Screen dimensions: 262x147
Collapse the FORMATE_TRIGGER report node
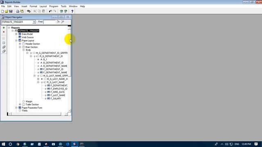click(x=13, y=31)
